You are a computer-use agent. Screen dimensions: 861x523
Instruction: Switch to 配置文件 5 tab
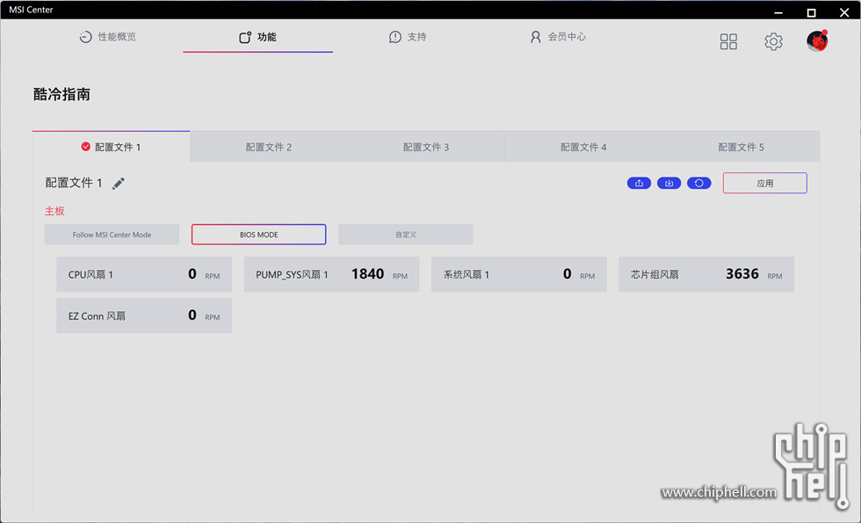pos(741,147)
